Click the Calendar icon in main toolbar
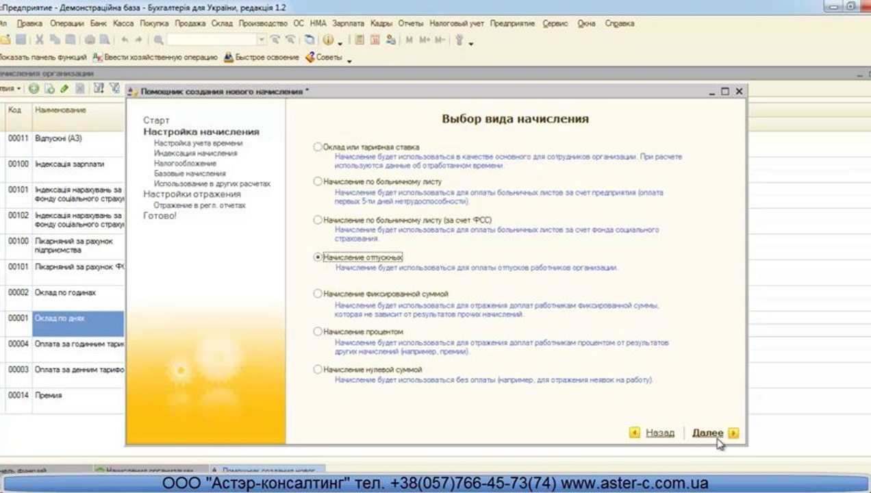Image resolution: width=871 pixels, height=493 pixels. 375,40
